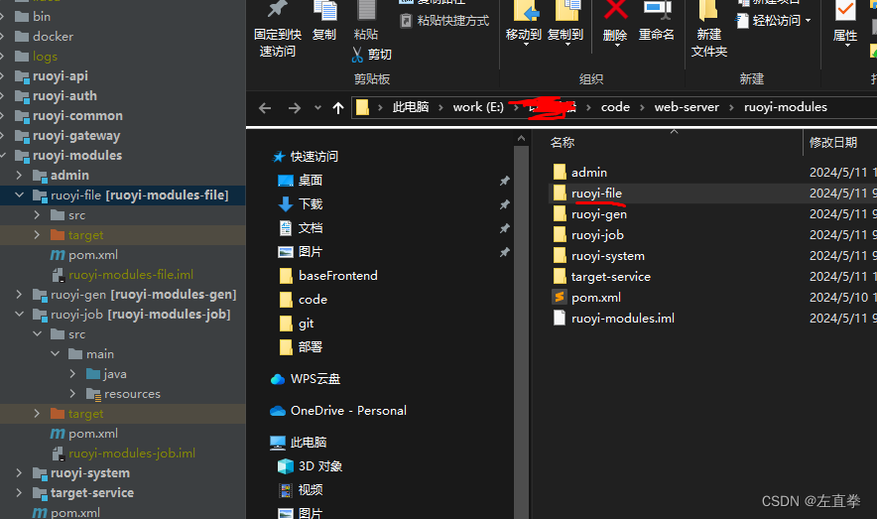The width and height of the screenshot is (877, 519).
Task: Click the Explorer back arrow
Action: pos(265,108)
